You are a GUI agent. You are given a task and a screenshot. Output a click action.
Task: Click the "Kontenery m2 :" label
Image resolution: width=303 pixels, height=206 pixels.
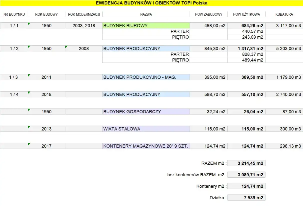point(211,186)
